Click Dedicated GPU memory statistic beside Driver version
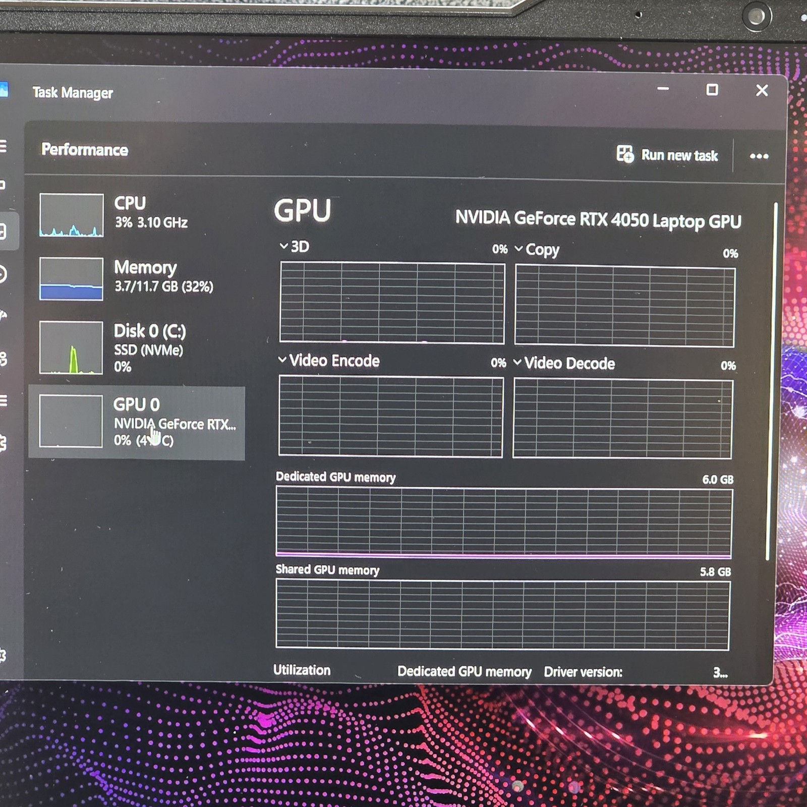The image size is (807, 807). pos(464,671)
